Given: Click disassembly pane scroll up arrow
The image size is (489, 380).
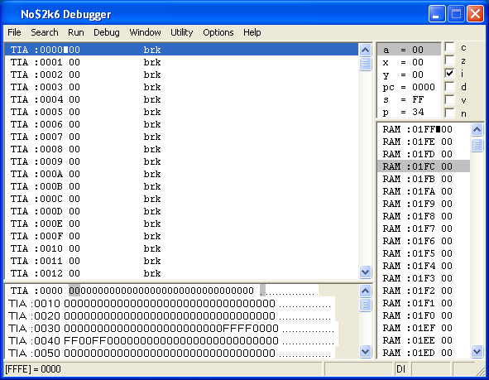Looking at the screenshot, I should 365,50.
